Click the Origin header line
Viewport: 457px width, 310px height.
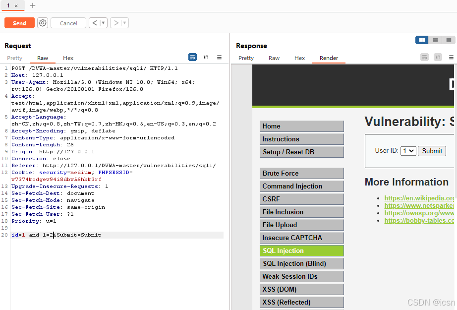pos(53,152)
